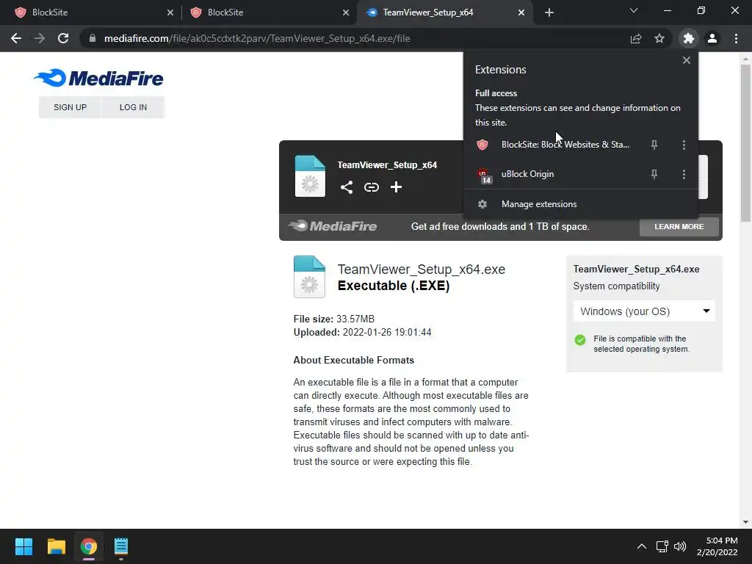Click the LOG IN button
Image resolution: width=752 pixels, height=564 pixels.
pyautogui.click(x=134, y=107)
